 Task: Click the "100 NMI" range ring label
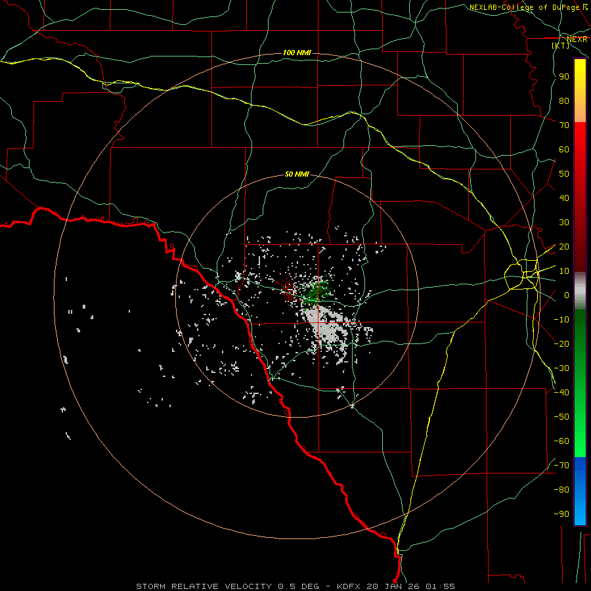click(297, 53)
